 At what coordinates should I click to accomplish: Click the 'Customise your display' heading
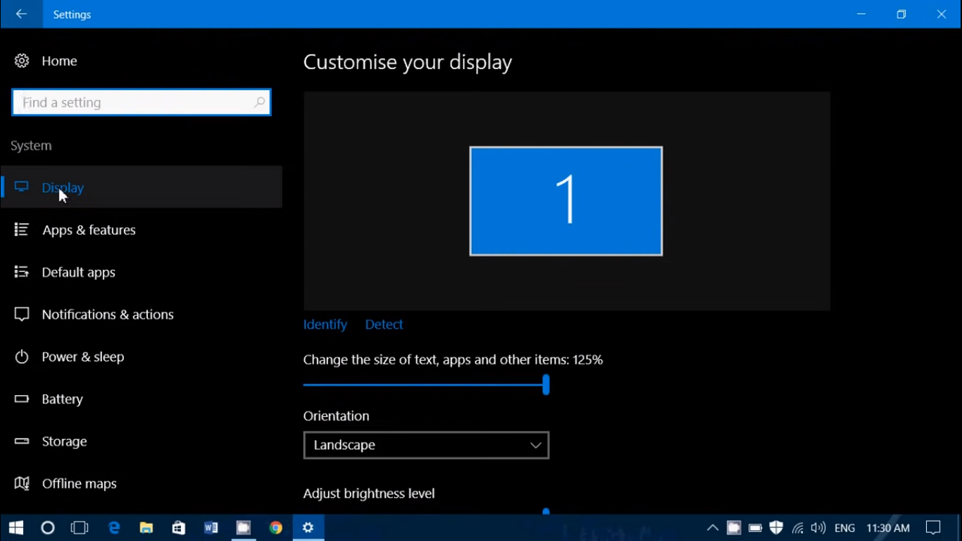click(408, 62)
